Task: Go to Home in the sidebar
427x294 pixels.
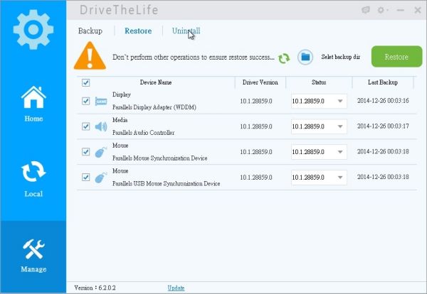Action: [33, 104]
